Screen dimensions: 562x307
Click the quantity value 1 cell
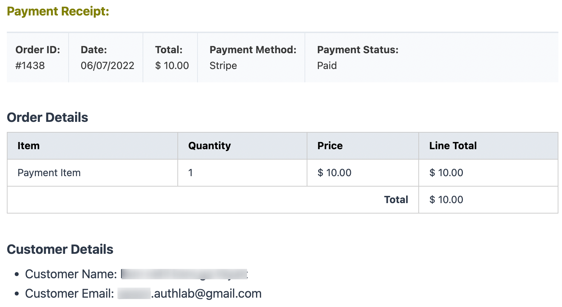click(191, 173)
